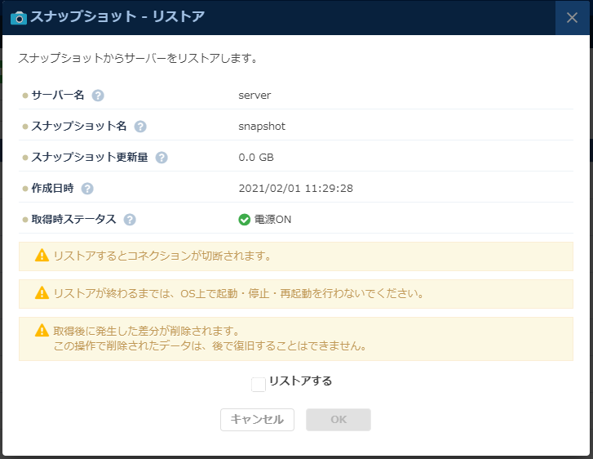Click the warning icon on the deleted differences notice
593x459 pixels.
point(42,331)
